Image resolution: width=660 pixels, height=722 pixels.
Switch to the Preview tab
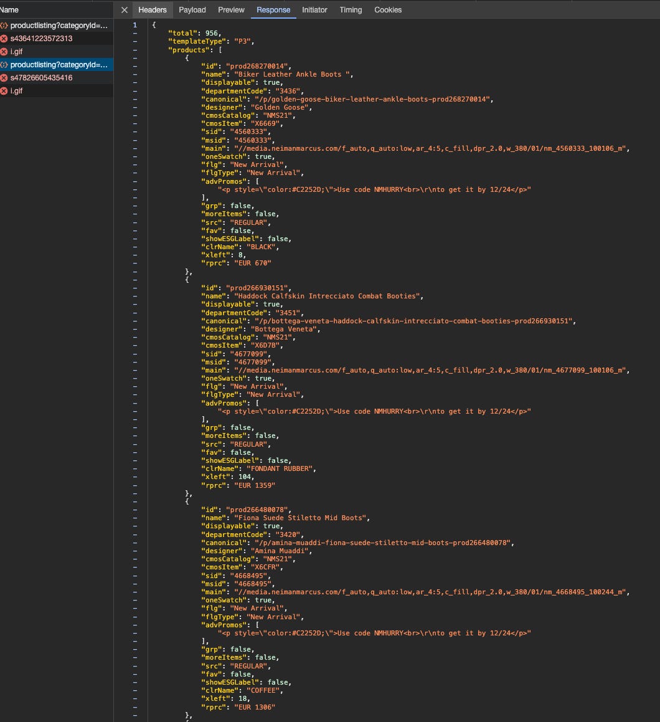(231, 10)
